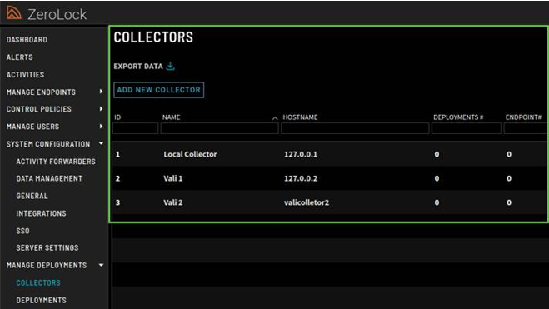Open the Alerts page
The height and width of the screenshot is (309, 549).
pyautogui.click(x=20, y=57)
